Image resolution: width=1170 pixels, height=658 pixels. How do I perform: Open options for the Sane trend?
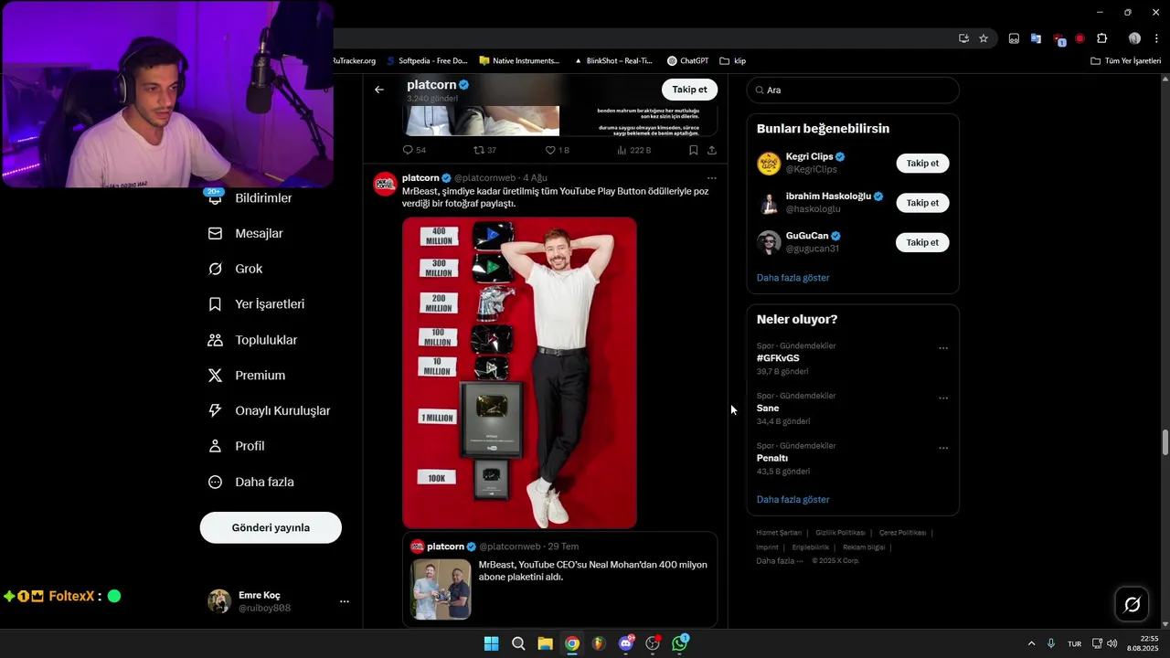(x=943, y=398)
